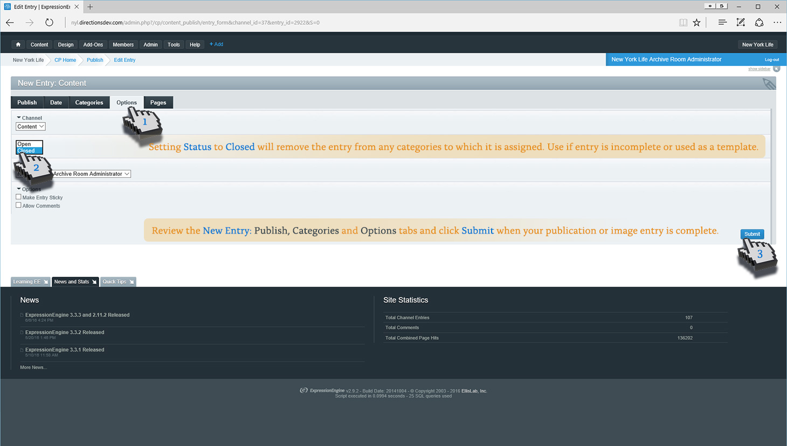Open the Design menu

tap(66, 45)
